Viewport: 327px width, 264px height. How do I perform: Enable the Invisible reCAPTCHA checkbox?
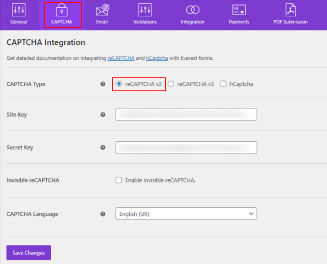coord(119,180)
